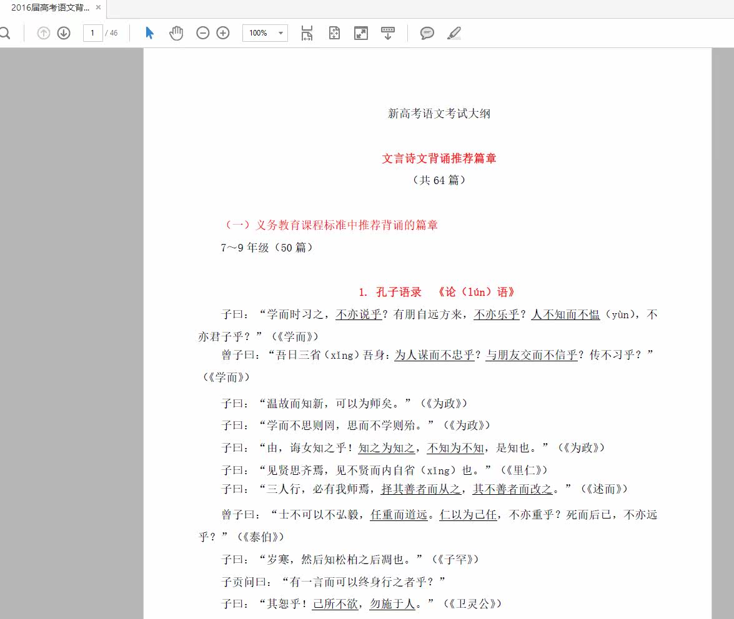The height and width of the screenshot is (619, 734).
Task: Close the open document tab
Action: [x=97, y=9]
